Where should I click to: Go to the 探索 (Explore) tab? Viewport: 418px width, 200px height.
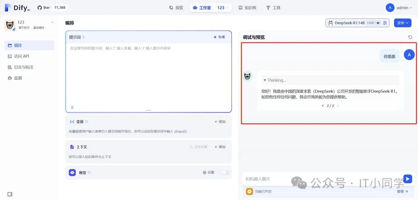(x=176, y=8)
